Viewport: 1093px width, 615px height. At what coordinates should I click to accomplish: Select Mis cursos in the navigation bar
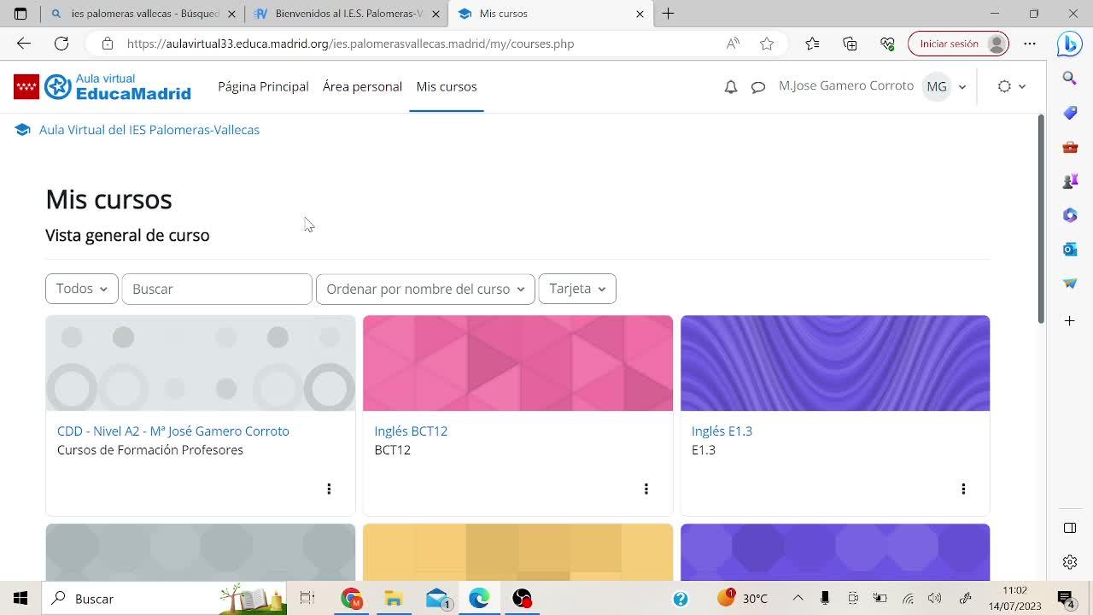pos(447,86)
